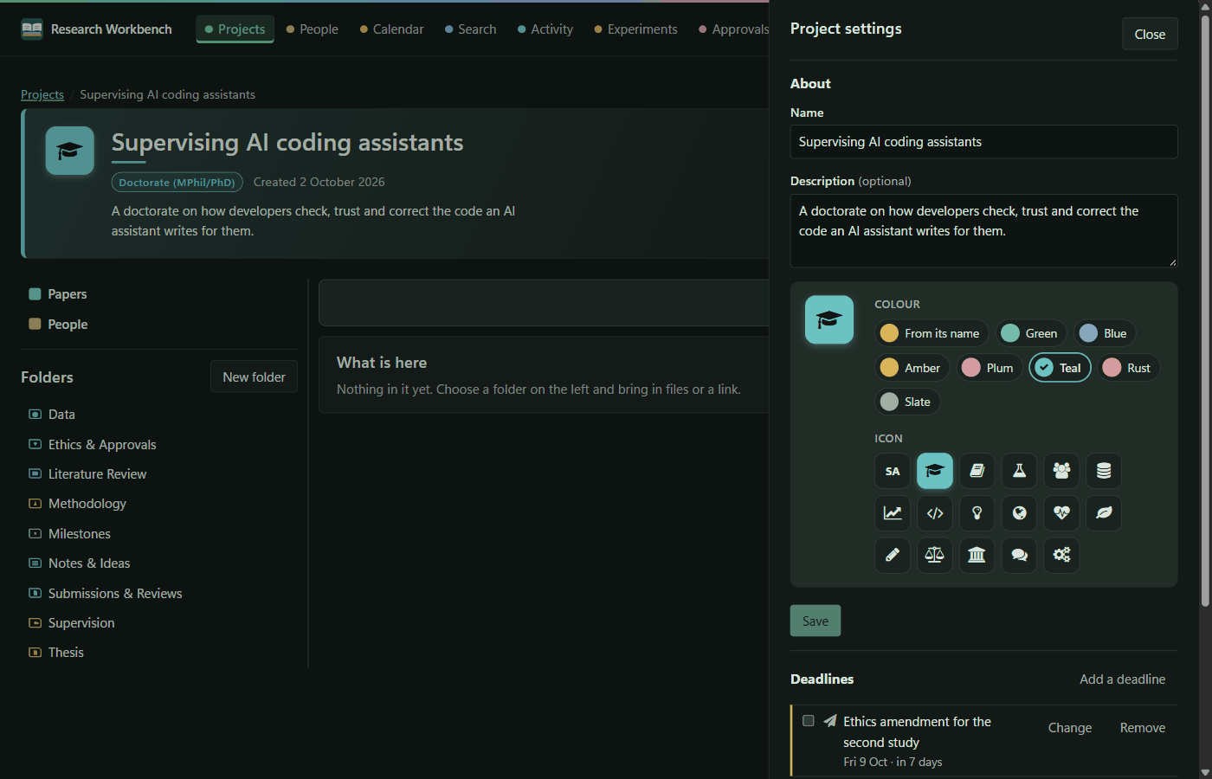Select the graduation cap icon in the icon grid
Viewport: 1212px width, 779px height.
coord(935,471)
